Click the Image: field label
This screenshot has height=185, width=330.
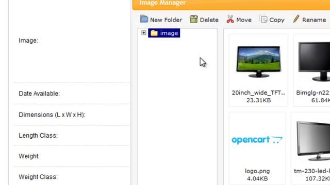coord(28,41)
